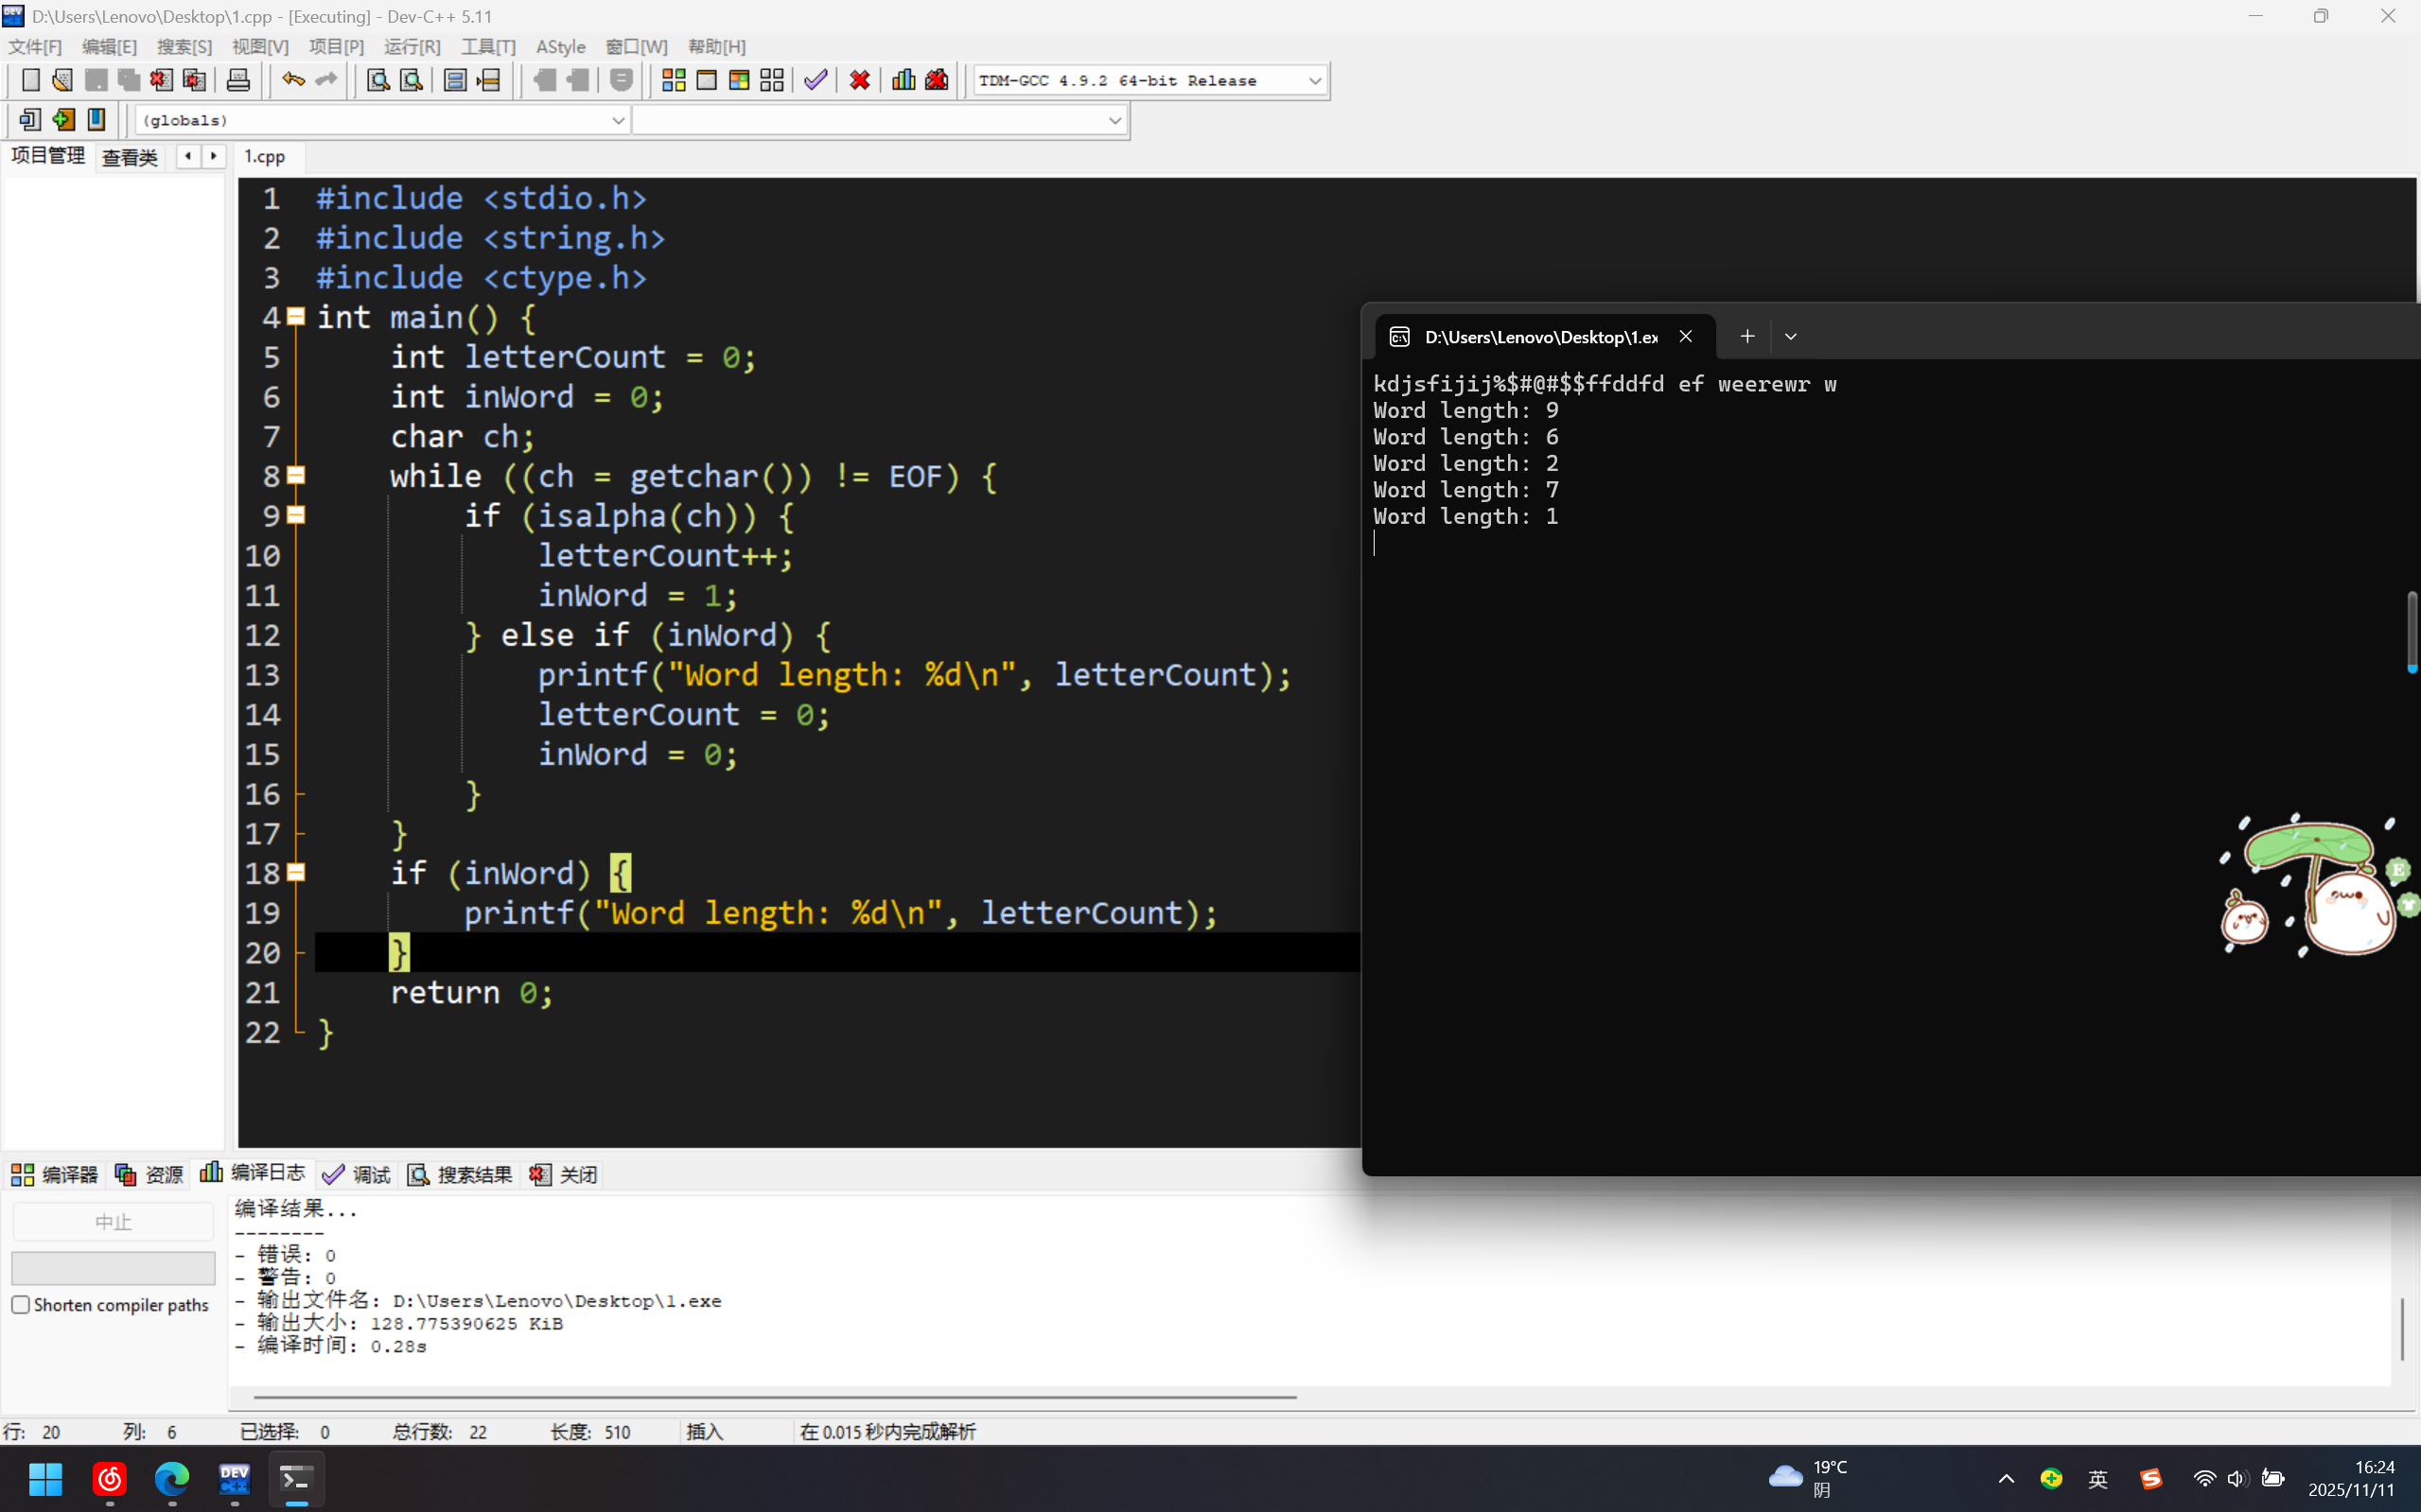
Task: Click the New file icon
Action: click(x=30, y=80)
